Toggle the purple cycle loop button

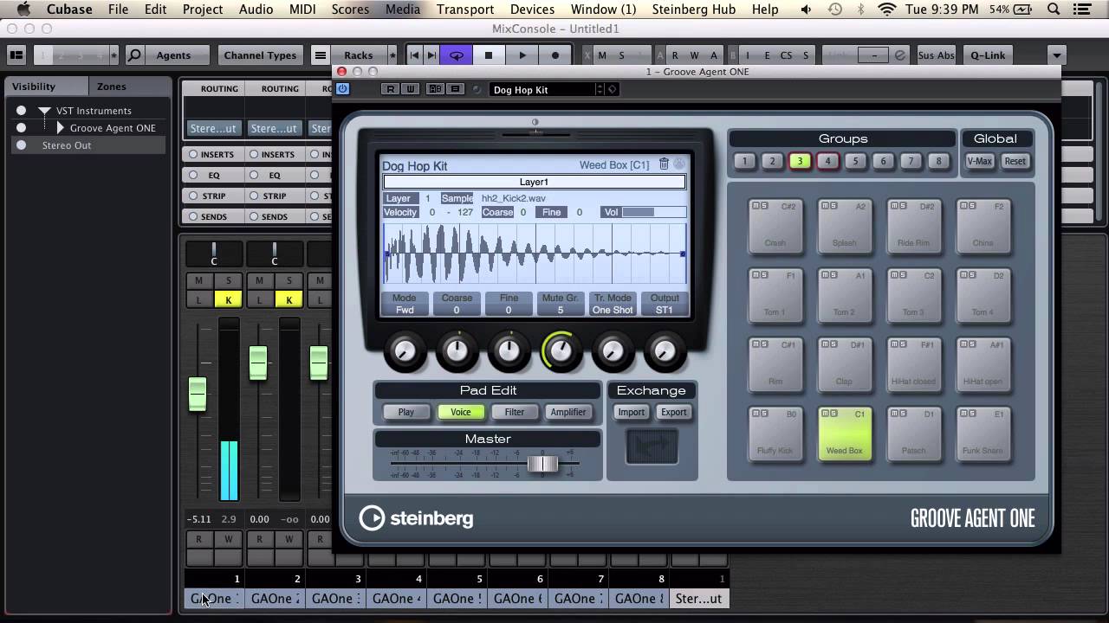pos(457,55)
